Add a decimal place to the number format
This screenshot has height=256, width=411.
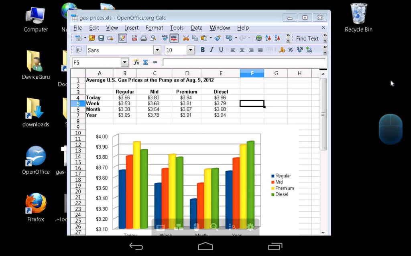coord(309,50)
